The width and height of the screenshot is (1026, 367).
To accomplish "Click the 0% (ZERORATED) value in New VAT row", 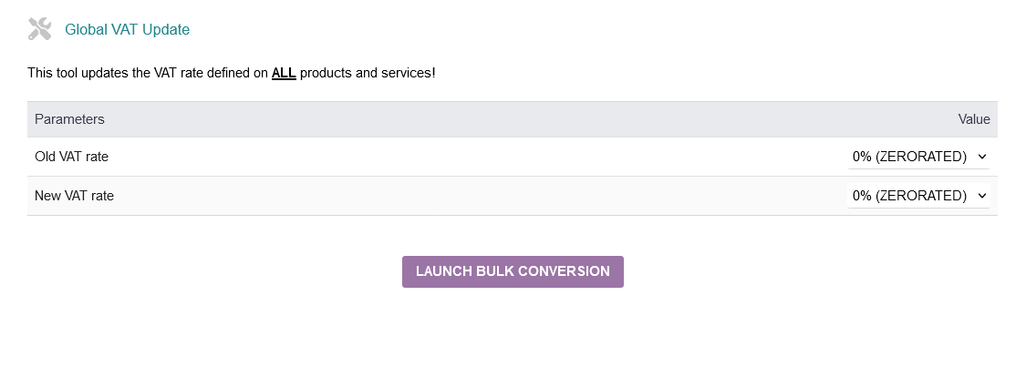I will (909, 196).
